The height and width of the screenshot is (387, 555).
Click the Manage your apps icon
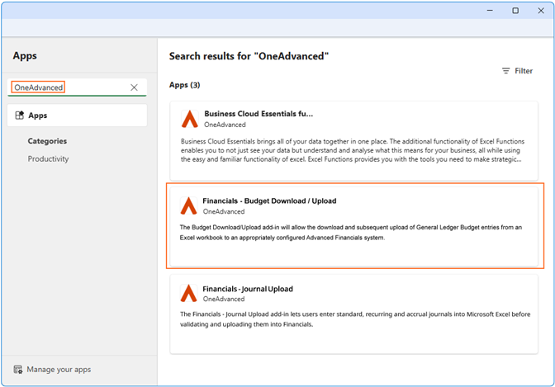click(18, 370)
